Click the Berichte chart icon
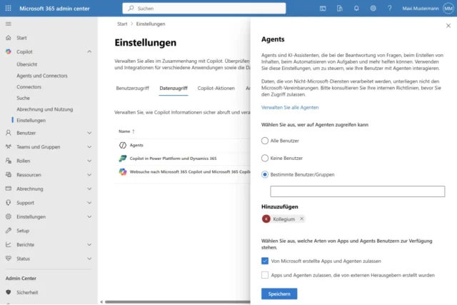The height and width of the screenshot is (305, 457). (9, 244)
